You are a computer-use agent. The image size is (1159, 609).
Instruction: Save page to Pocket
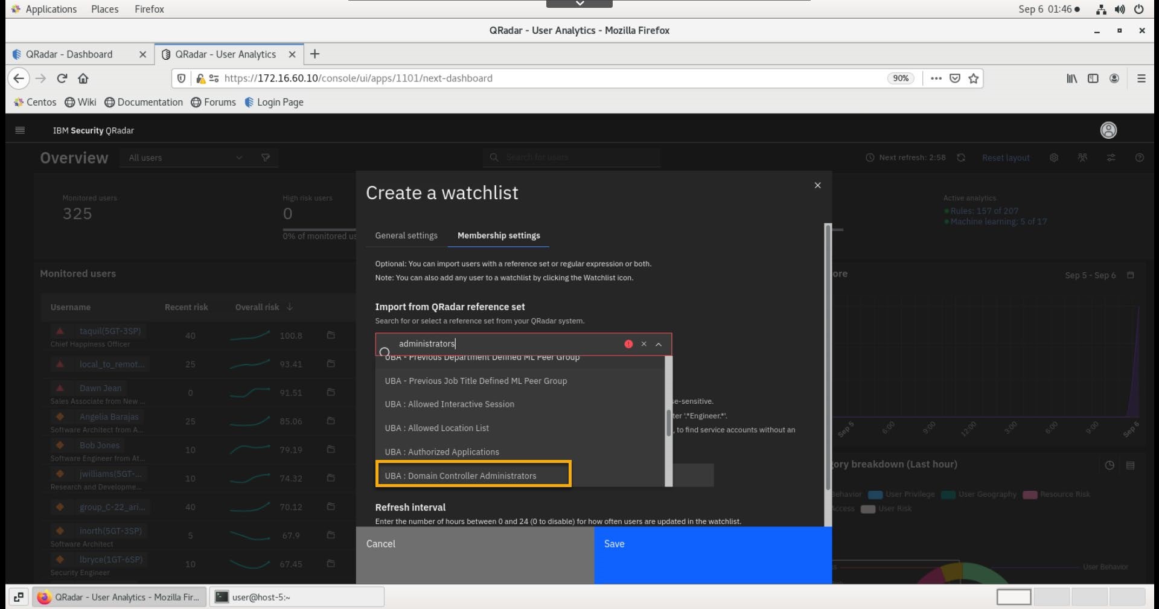click(x=955, y=78)
